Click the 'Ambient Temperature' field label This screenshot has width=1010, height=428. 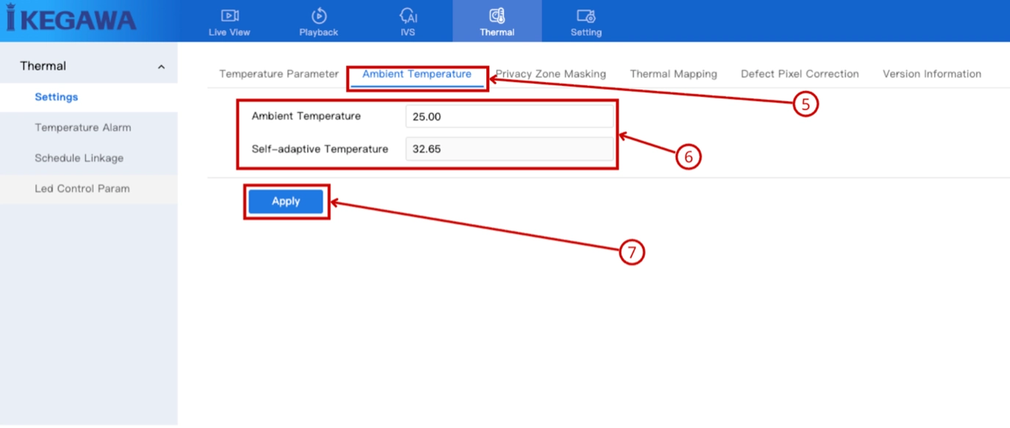pos(306,117)
